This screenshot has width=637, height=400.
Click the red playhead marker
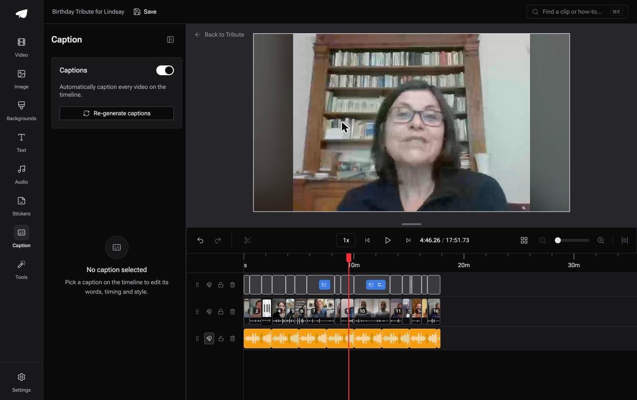click(349, 257)
